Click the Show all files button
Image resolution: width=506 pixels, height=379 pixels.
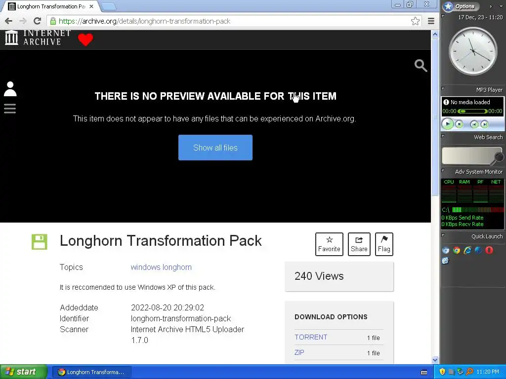point(215,148)
